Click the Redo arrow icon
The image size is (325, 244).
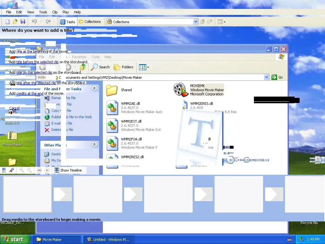pos(48,22)
